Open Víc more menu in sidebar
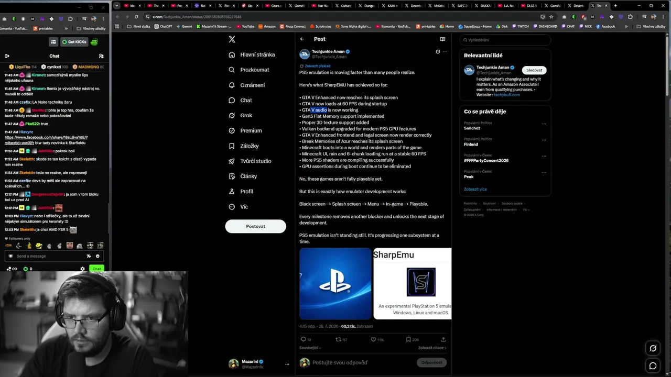 tap(239, 207)
